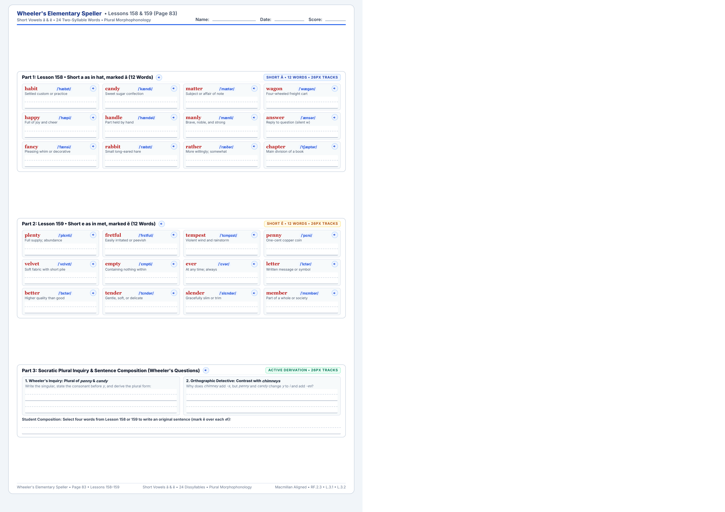Click the definition 'Violent wind and rainstorm'
The image size is (725, 512).
tap(207, 241)
